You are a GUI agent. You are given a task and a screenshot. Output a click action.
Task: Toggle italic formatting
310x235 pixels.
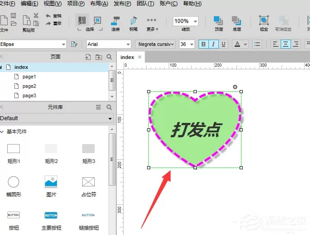click(x=213, y=44)
